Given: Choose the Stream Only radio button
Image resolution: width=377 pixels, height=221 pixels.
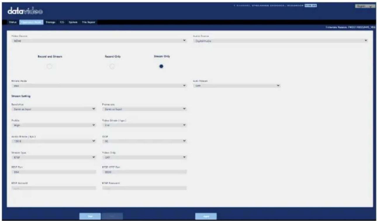Looking at the screenshot, I should click(x=161, y=66).
